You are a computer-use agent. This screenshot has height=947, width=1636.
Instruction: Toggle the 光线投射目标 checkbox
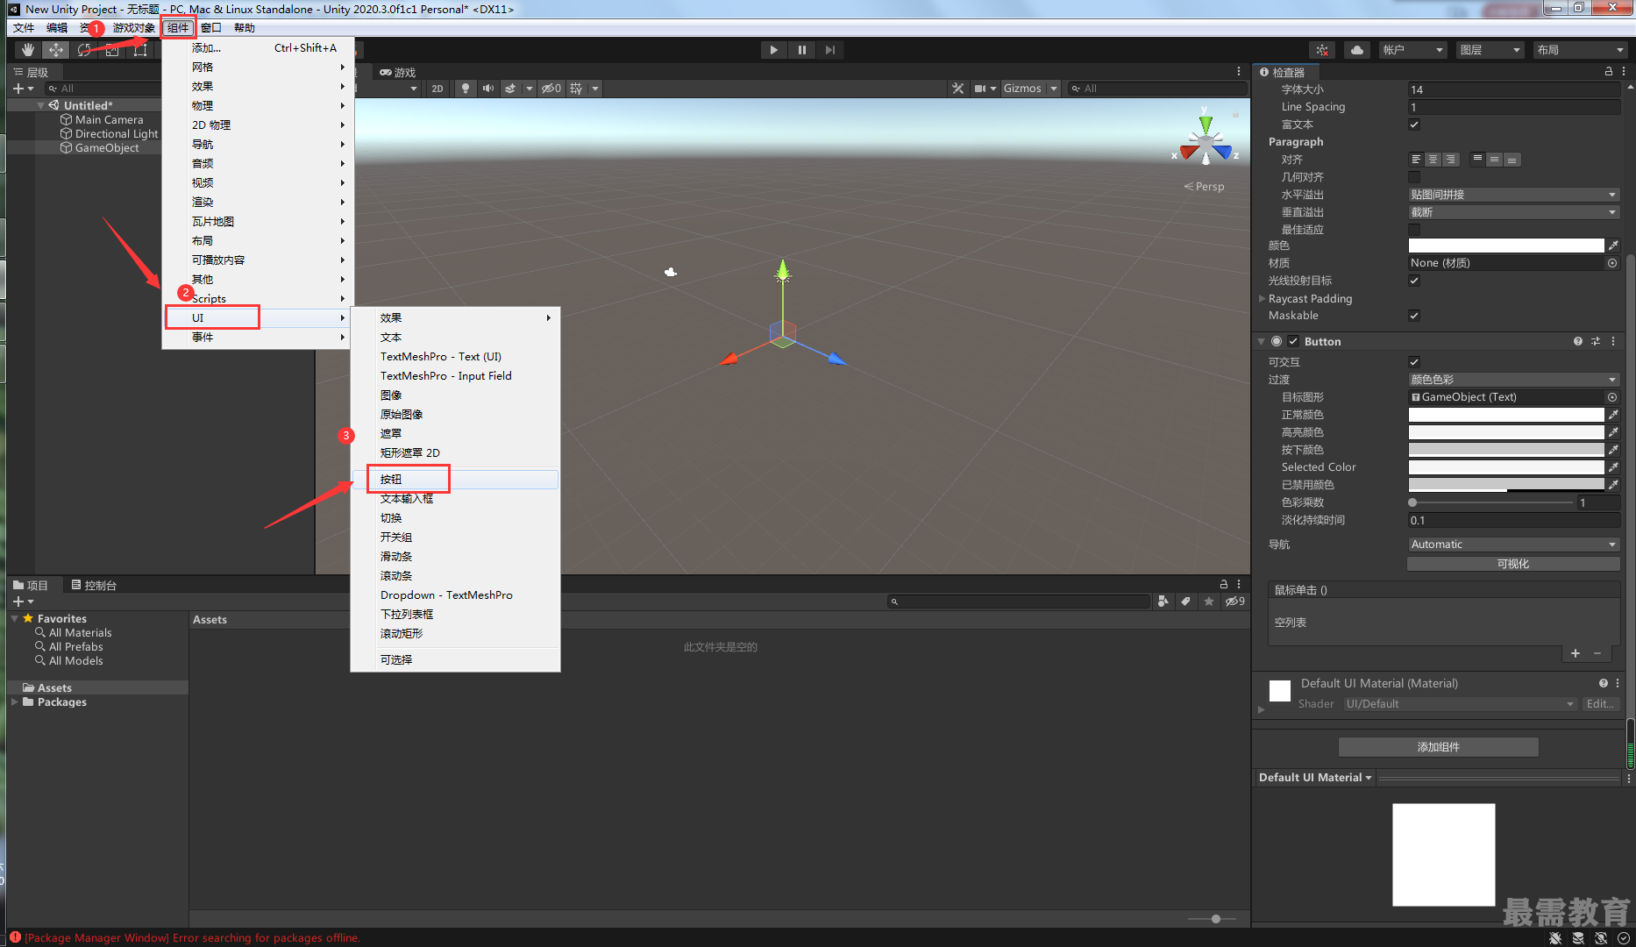1414,281
